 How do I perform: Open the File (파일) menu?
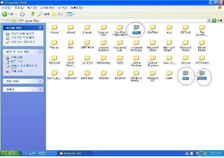pos(7,7)
